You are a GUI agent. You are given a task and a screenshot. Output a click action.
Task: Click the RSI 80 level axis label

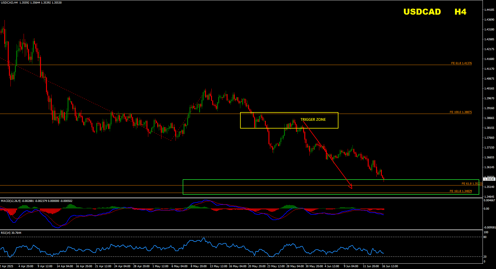click(x=485, y=237)
